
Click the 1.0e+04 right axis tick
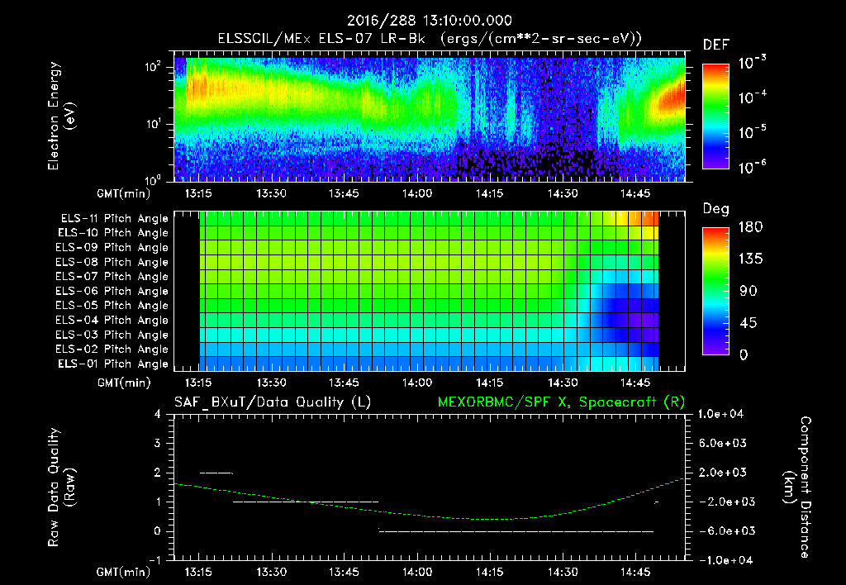tap(720, 414)
